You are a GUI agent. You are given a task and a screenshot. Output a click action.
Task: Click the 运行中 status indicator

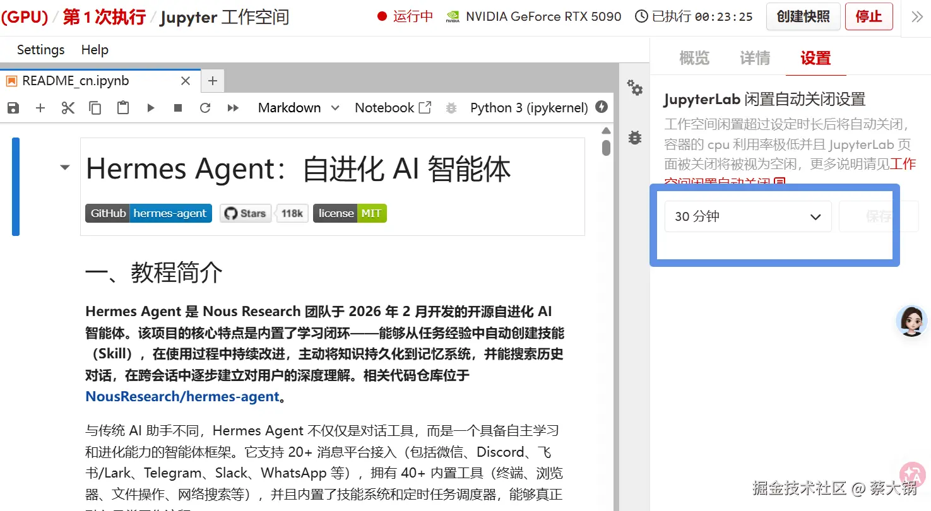(405, 17)
